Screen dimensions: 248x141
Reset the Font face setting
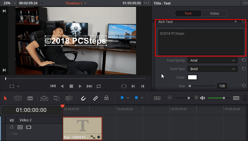coord(244,69)
